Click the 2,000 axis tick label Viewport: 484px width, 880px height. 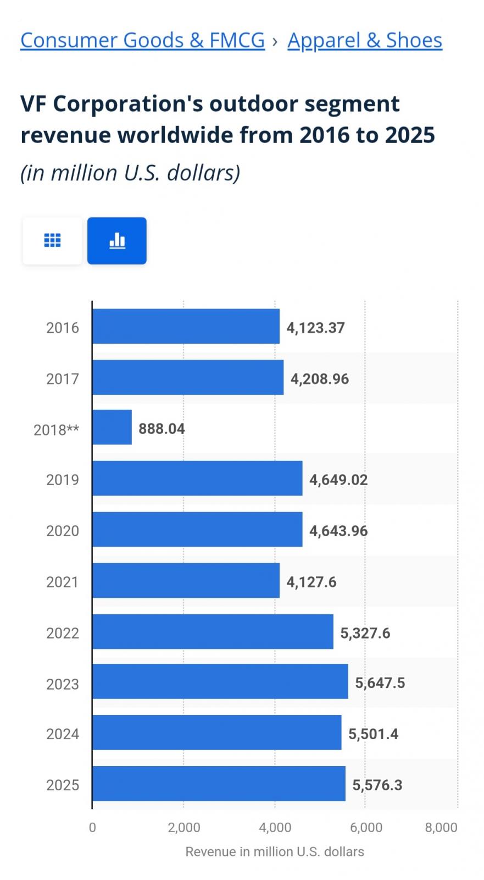(x=184, y=827)
